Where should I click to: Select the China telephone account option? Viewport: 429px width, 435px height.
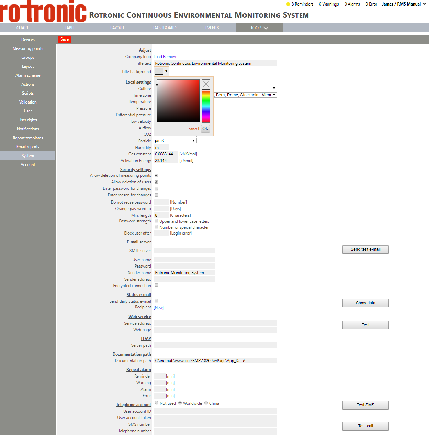[206, 403]
